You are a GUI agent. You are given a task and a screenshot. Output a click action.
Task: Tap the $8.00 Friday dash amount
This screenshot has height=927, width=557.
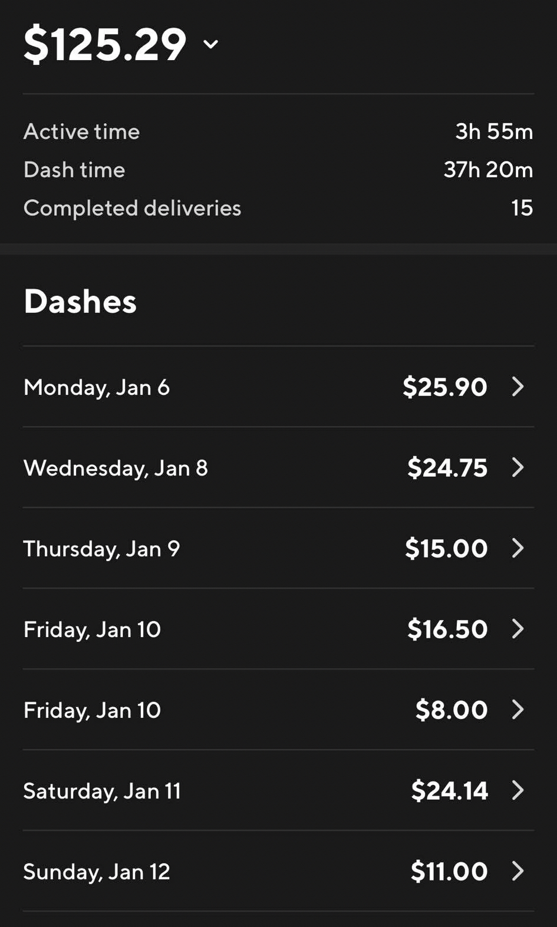[x=451, y=710]
